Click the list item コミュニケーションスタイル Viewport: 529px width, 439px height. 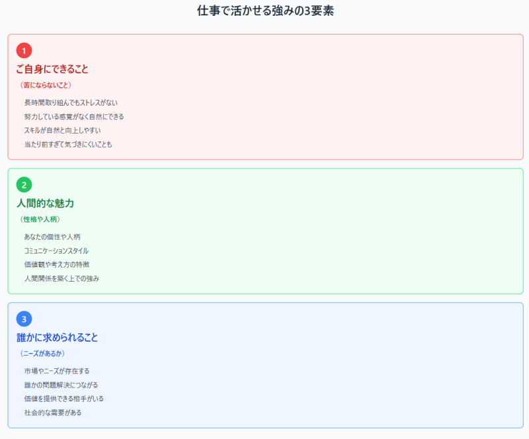pyautogui.click(x=56, y=251)
